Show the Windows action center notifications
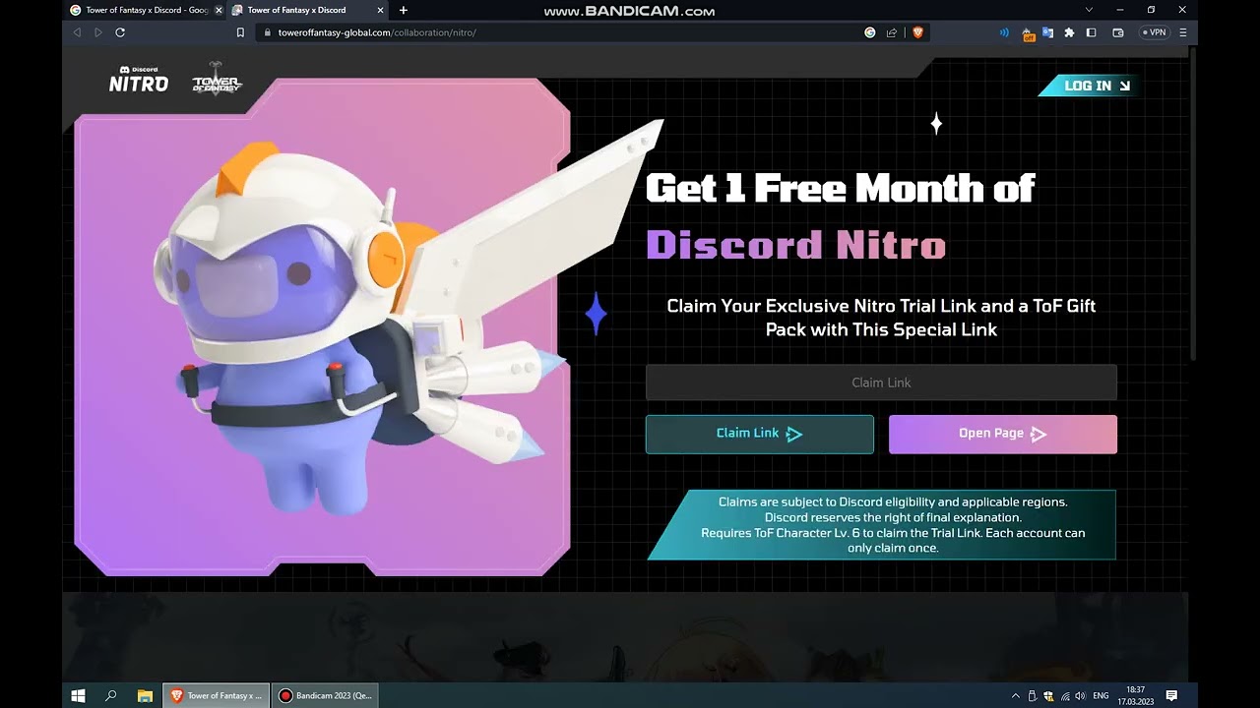 pyautogui.click(x=1171, y=695)
